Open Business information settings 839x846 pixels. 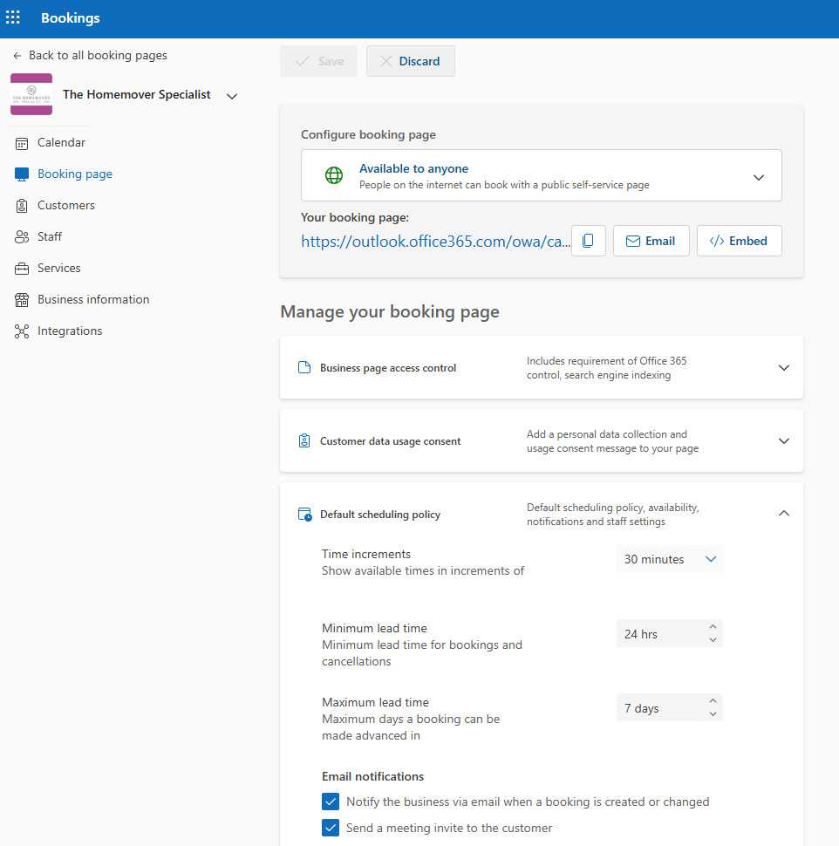pos(93,299)
